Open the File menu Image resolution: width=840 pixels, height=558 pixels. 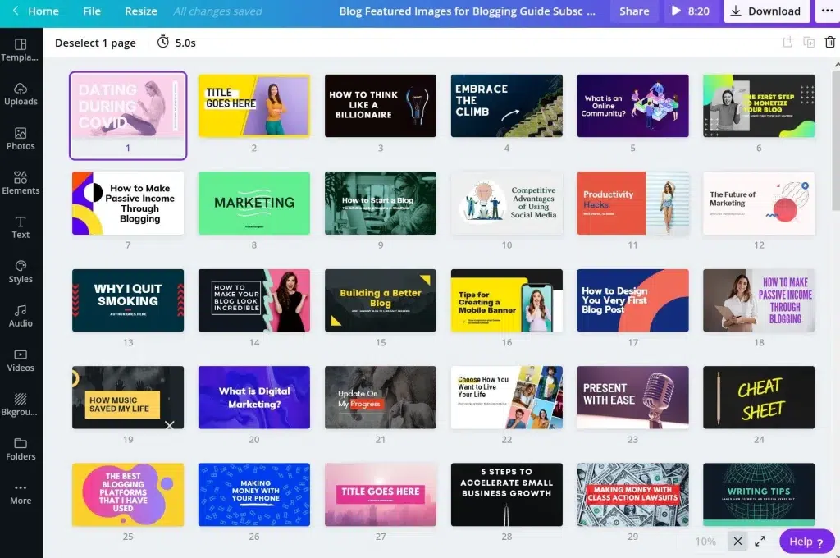(x=91, y=11)
